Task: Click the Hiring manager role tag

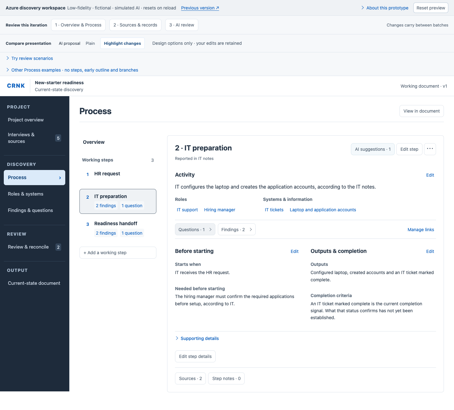Action: (x=219, y=210)
